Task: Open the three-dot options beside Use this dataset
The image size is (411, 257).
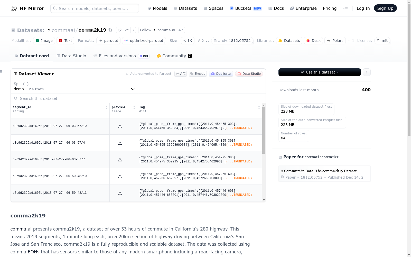Action: [367, 72]
